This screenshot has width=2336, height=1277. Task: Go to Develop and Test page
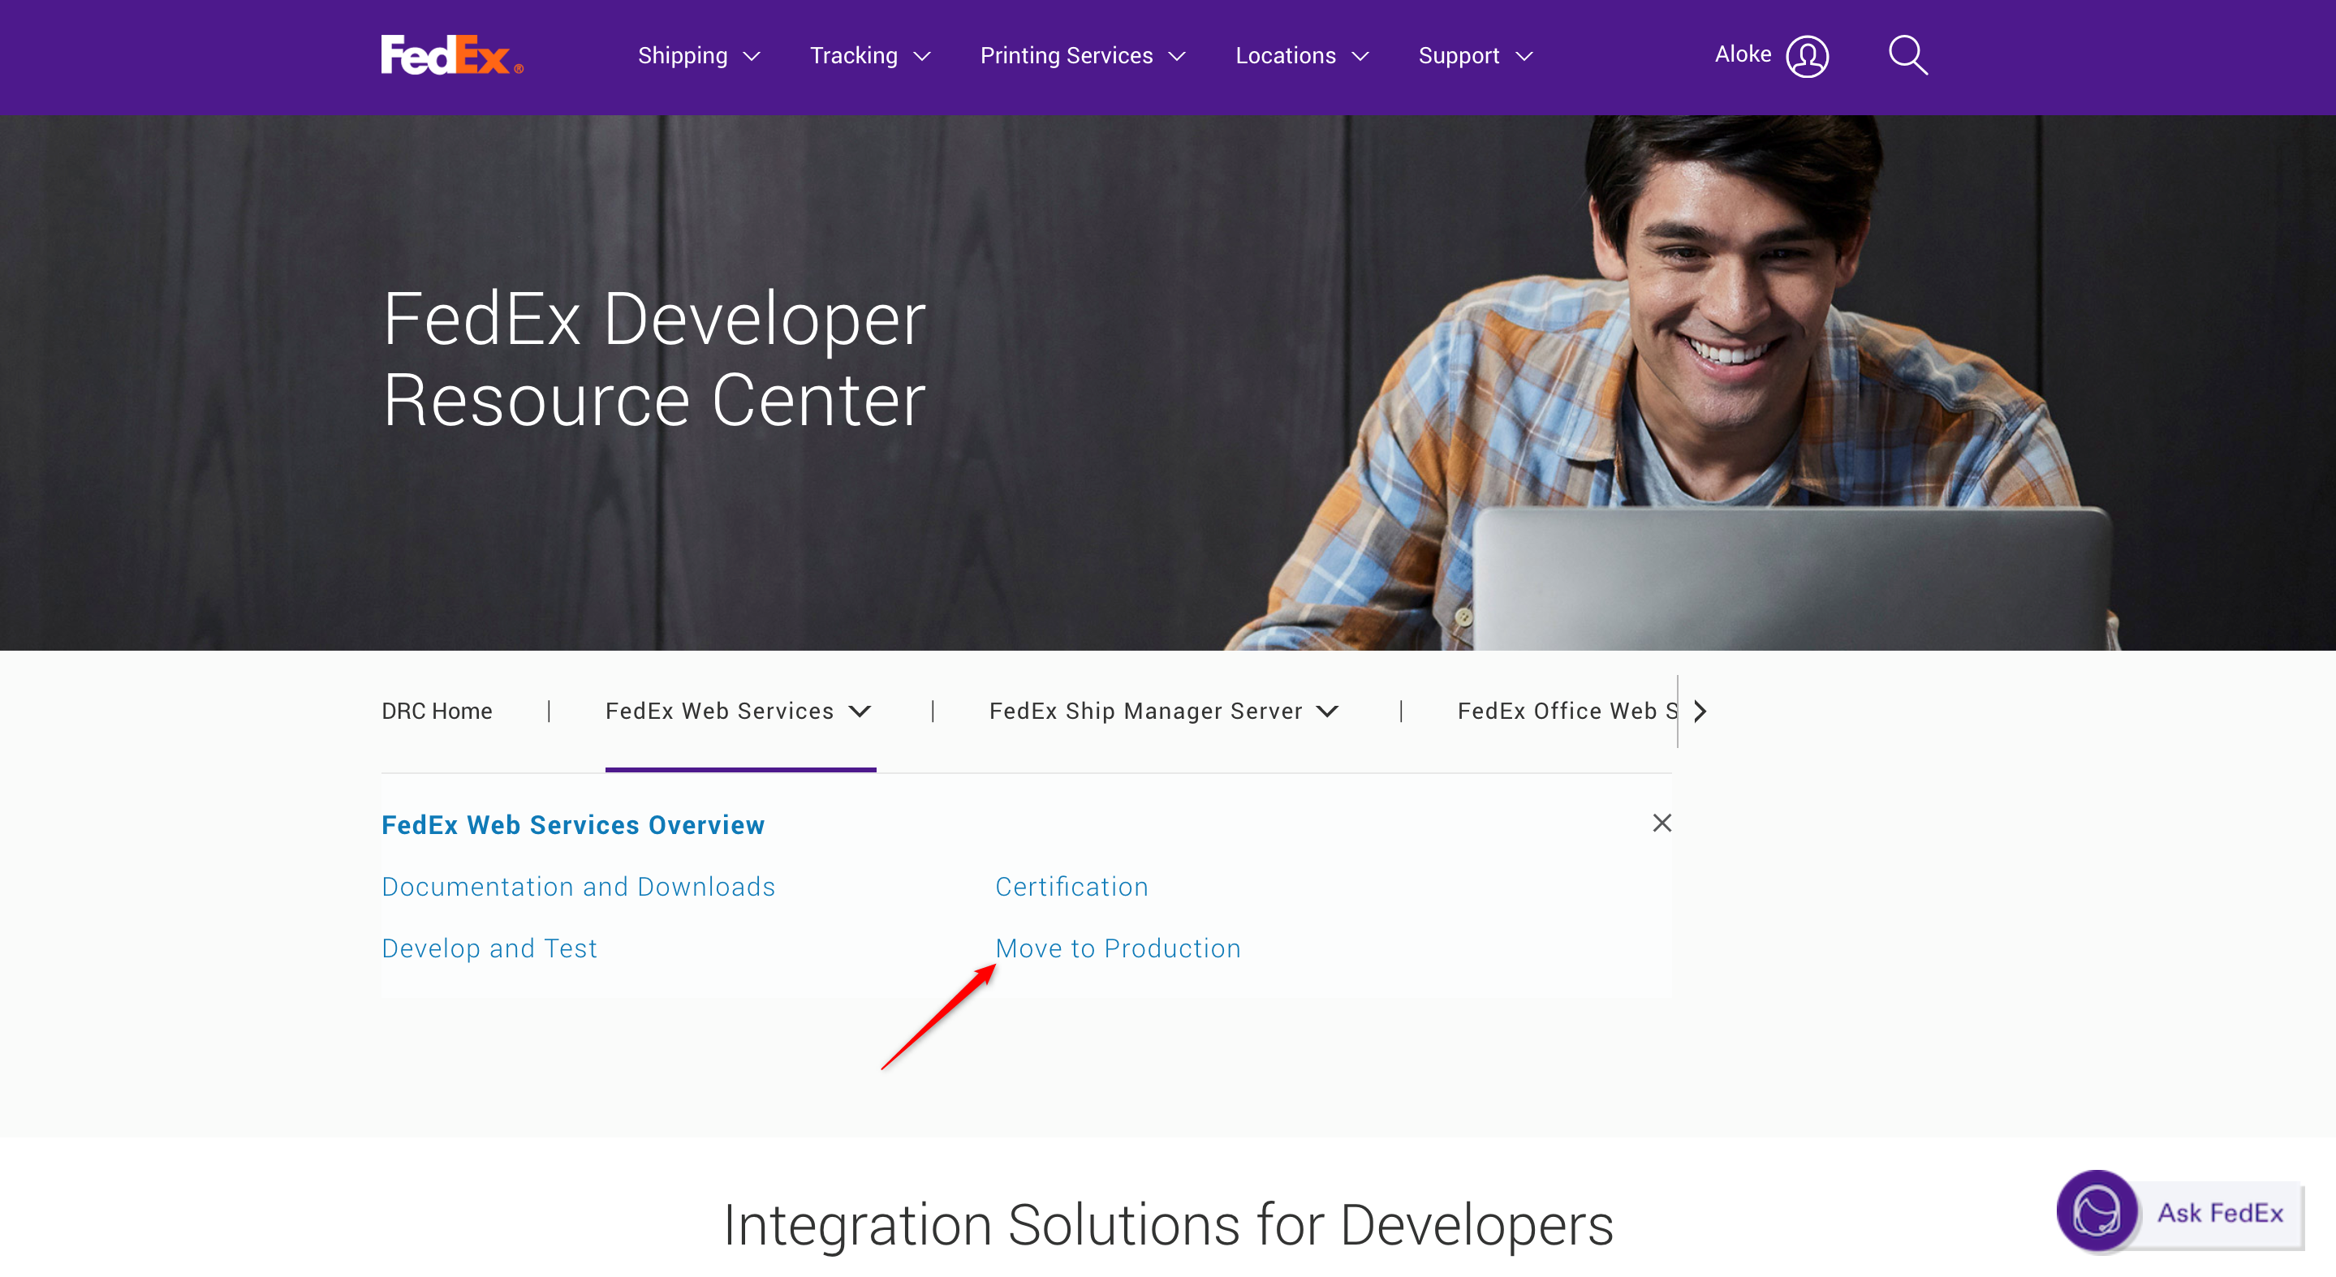(489, 948)
